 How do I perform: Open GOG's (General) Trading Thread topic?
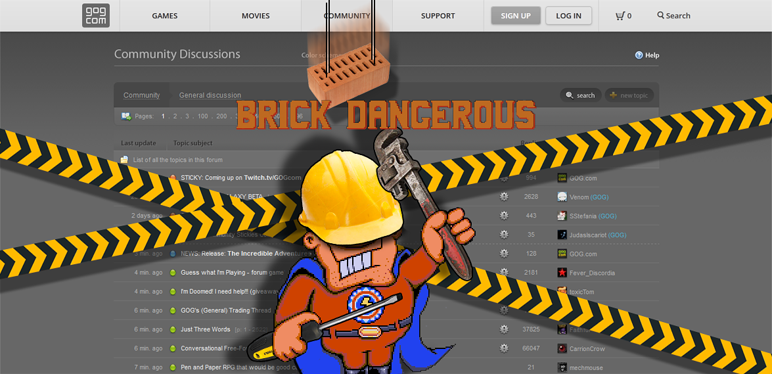pos(226,310)
